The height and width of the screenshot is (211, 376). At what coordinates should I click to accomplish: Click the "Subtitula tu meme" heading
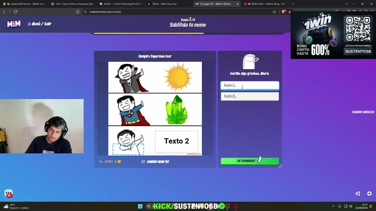point(188,25)
